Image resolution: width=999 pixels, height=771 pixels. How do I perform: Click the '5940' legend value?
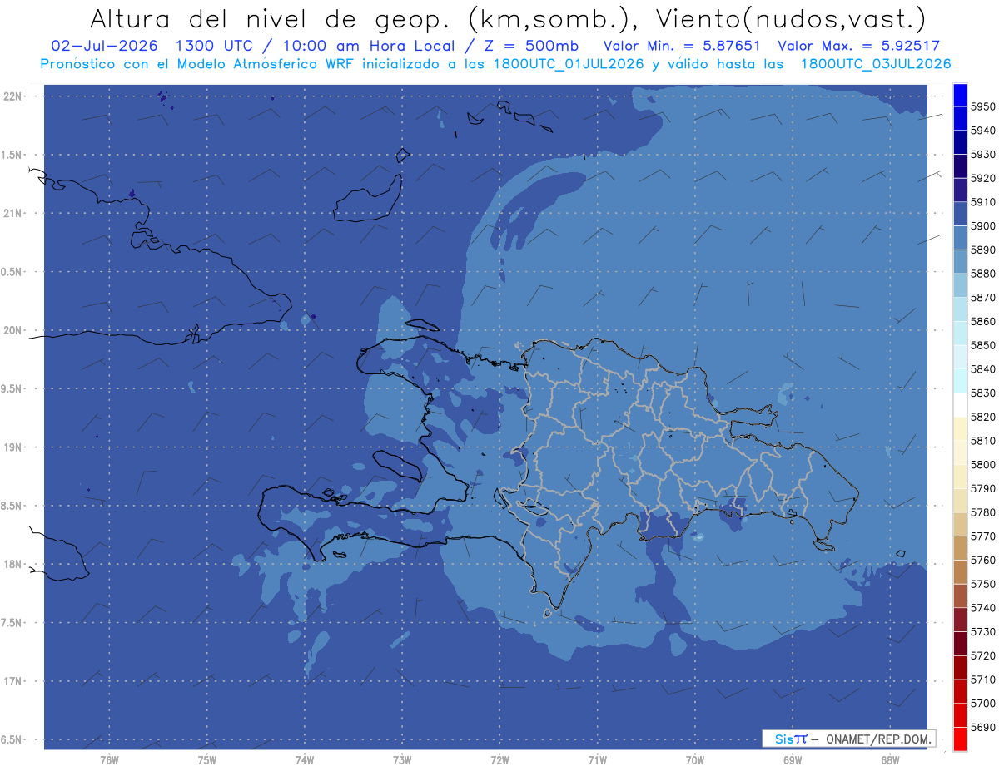pyautogui.click(x=982, y=131)
